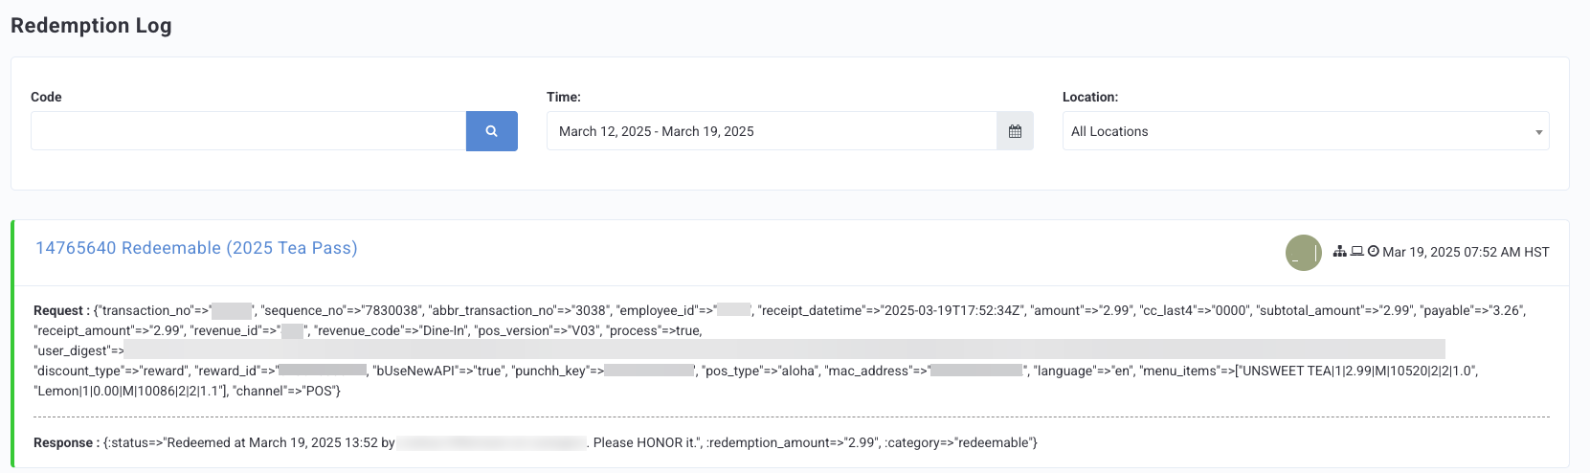Image resolution: width=1590 pixels, height=473 pixels.
Task: Click the 'Redemption Log' page heading
Action: click(91, 26)
